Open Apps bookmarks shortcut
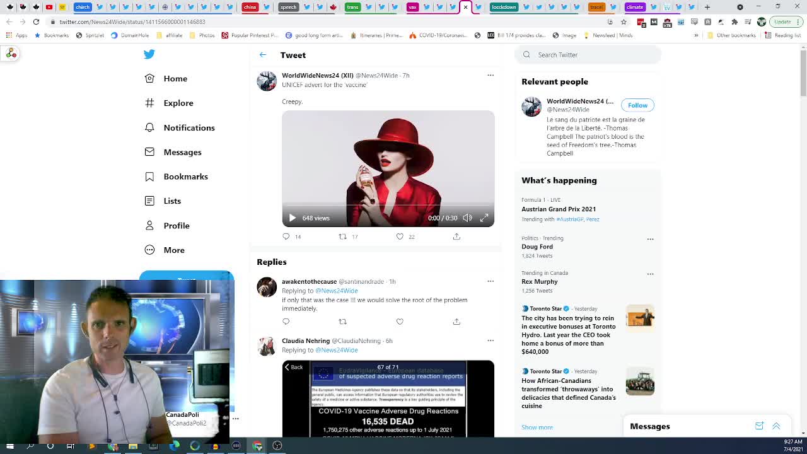 coord(18,35)
